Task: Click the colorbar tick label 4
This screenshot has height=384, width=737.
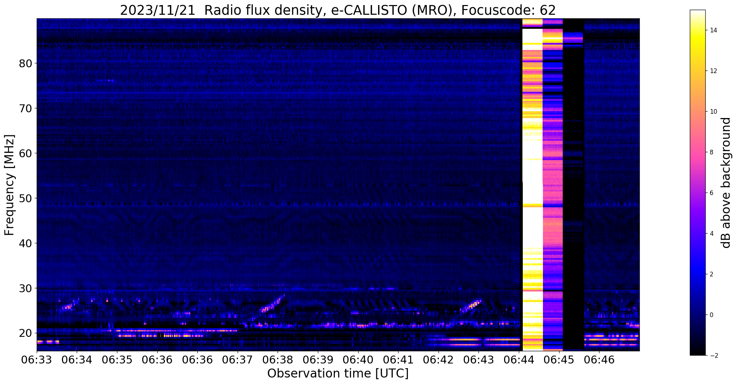Action: [x=712, y=234]
